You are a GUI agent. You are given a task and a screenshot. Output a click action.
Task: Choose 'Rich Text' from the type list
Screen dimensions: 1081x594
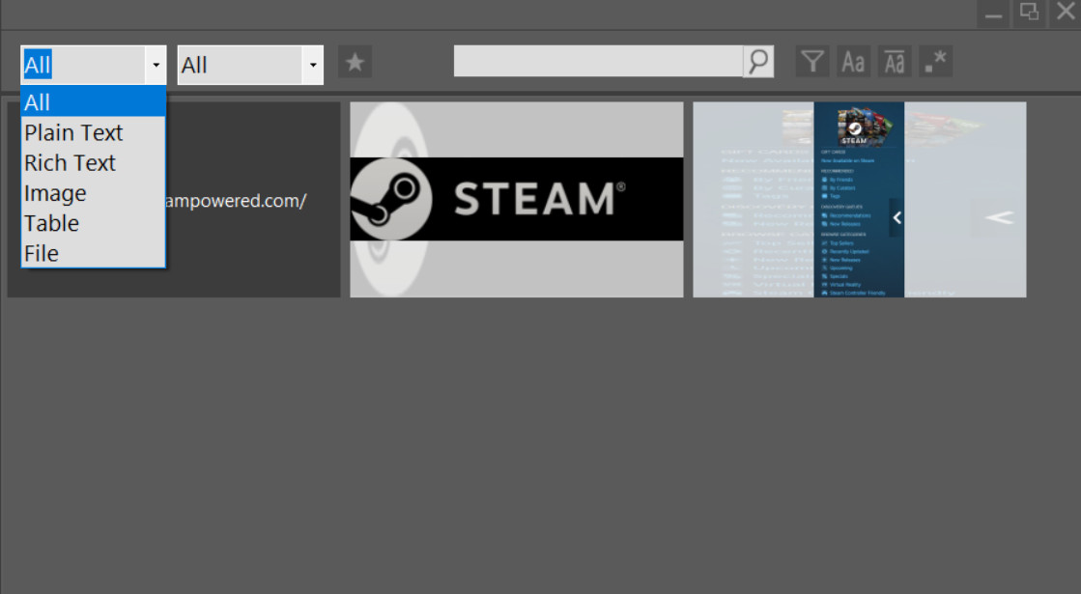click(x=93, y=163)
